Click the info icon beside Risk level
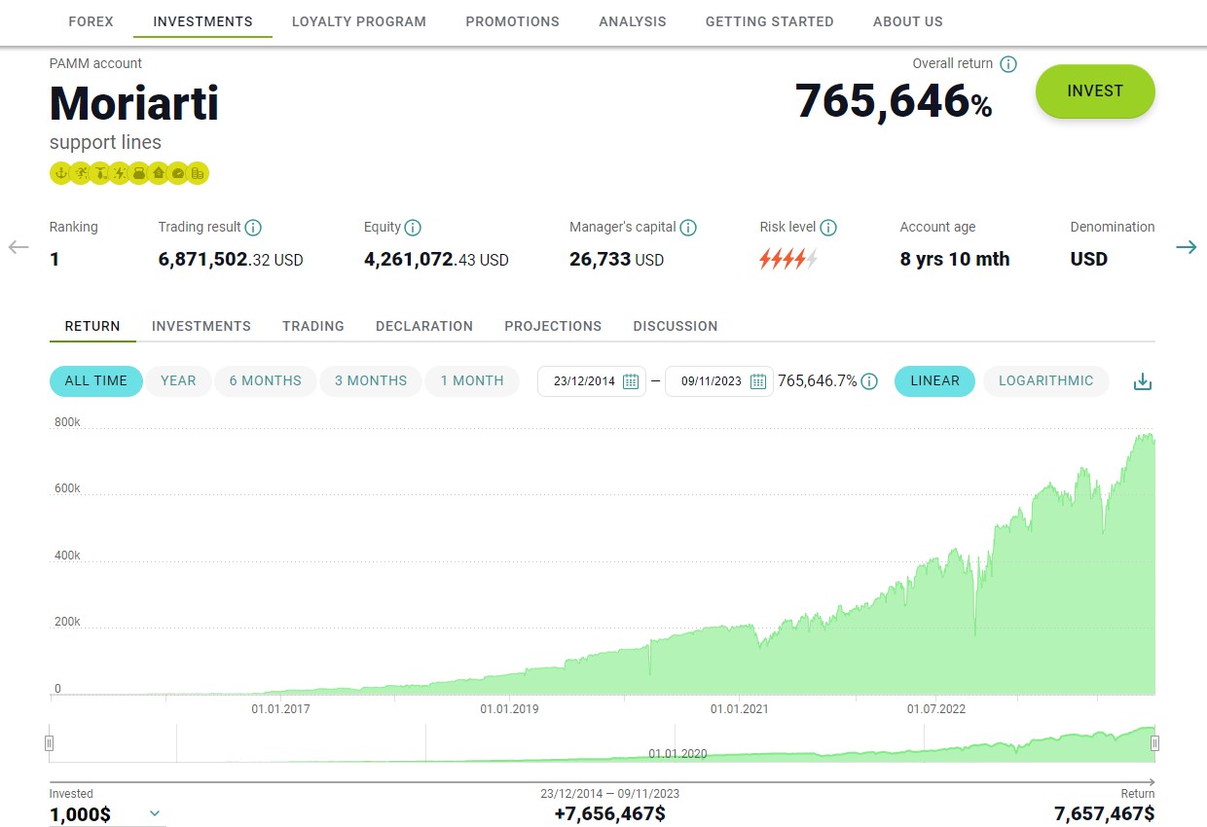Image resolution: width=1207 pixels, height=827 pixels. click(x=828, y=228)
